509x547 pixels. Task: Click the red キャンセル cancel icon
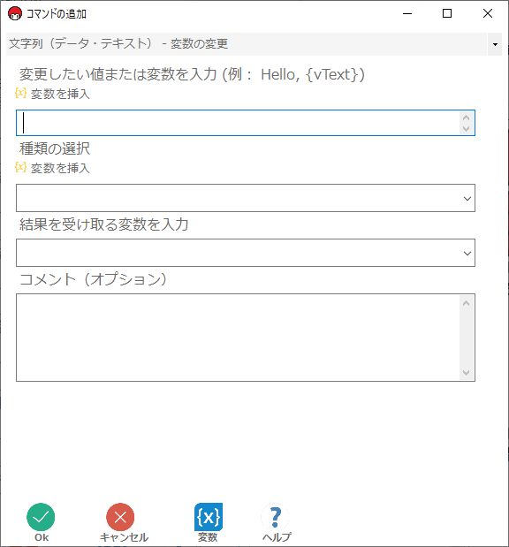[120, 517]
